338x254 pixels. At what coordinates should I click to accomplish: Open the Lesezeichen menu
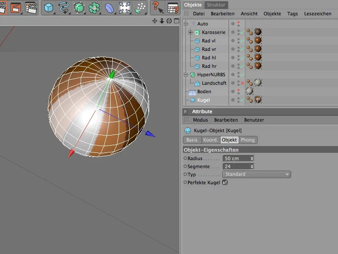(x=318, y=14)
